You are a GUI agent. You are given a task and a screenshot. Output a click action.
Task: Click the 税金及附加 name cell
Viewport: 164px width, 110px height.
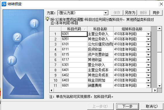pyautogui.click(x=100, y=80)
